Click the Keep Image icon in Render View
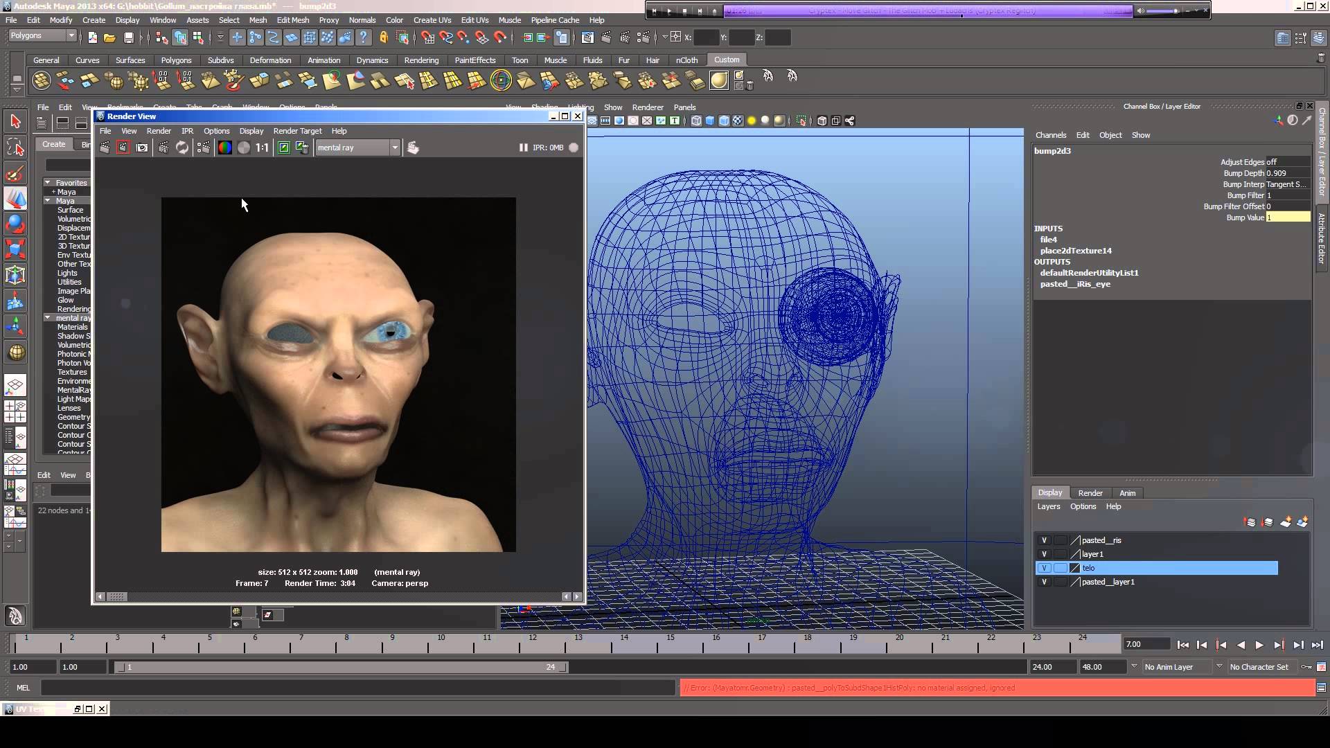Image resolution: width=1330 pixels, height=748 pixels. [284, 148]
